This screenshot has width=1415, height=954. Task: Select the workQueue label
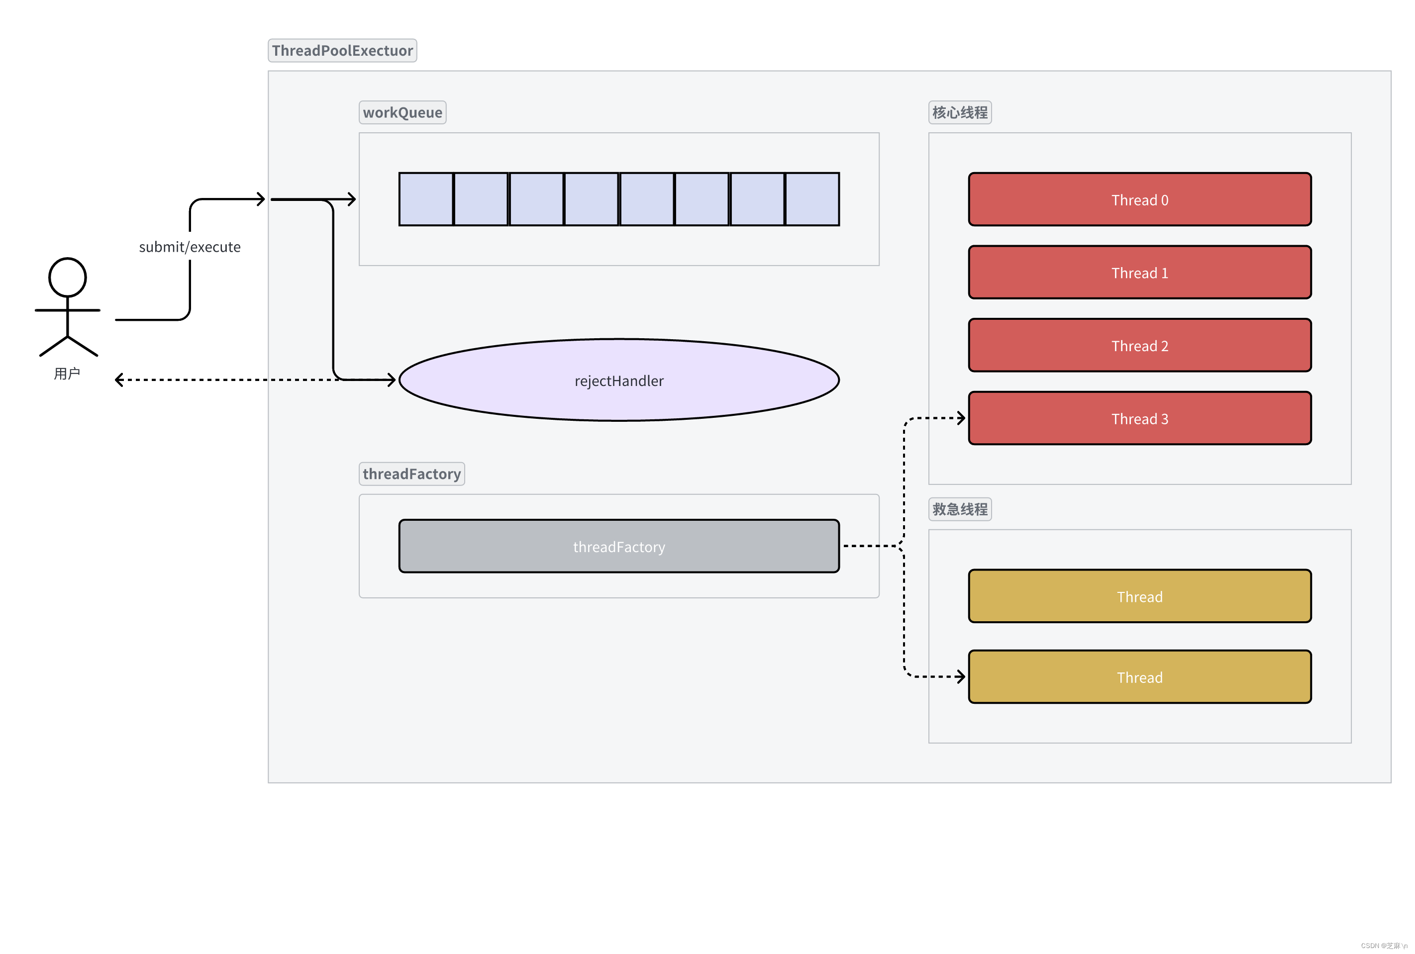[x=403, y=112]
